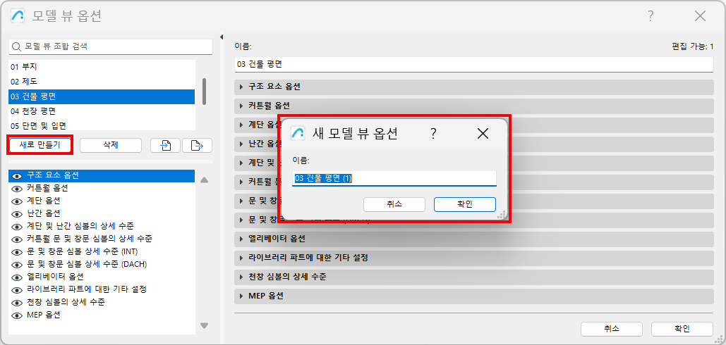Select 05 단면 및 입면 combination
The width and height of the screenshot is (726, 345).
102,125
